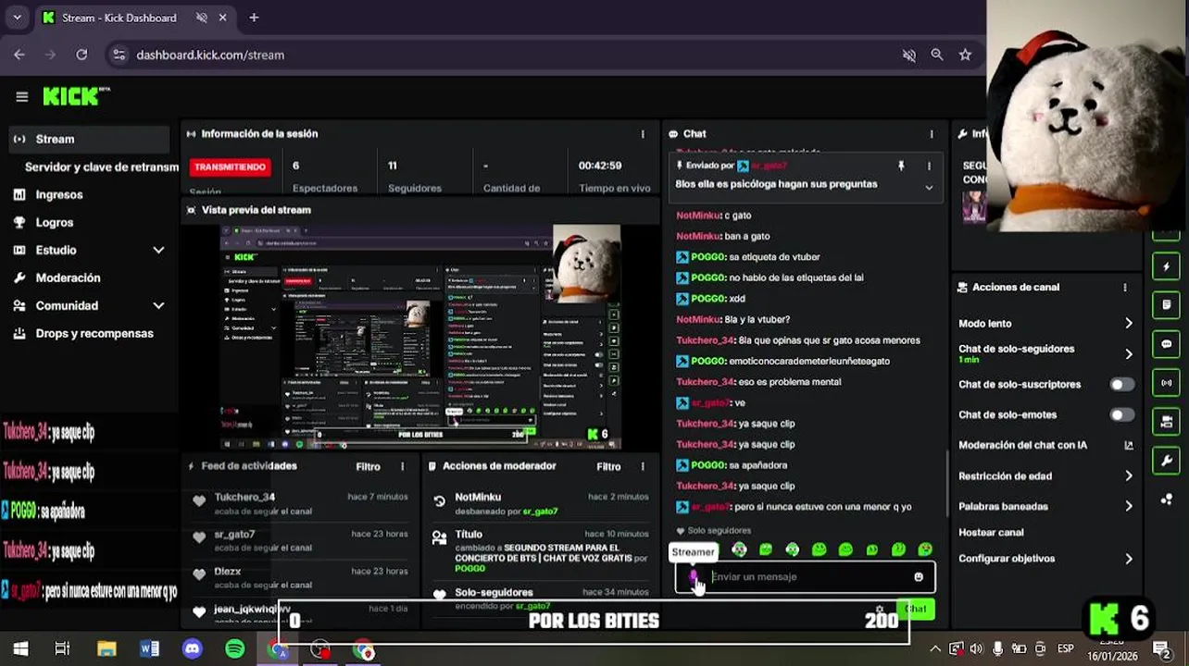Click Hostear canal action
This screenshot has height=666, width=1189.
click(991, 533)
